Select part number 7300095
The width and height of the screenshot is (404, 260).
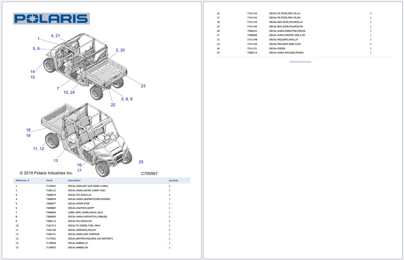(x=51, y=217)
